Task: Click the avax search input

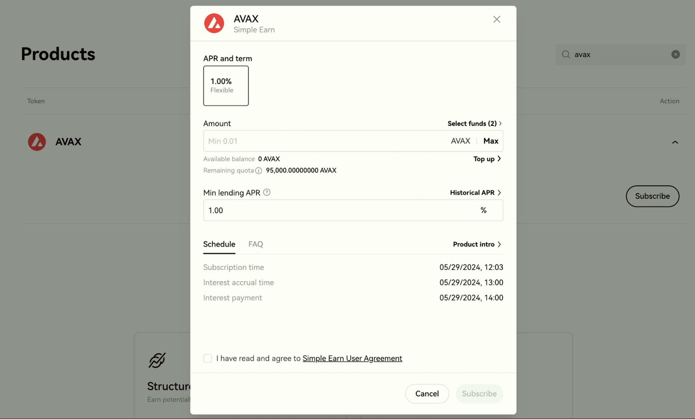Action: 621,54
